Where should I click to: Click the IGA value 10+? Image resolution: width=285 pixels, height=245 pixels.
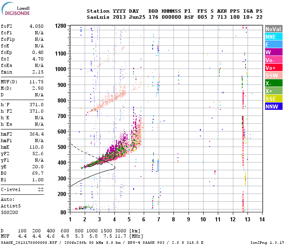(x=248, y=17)
